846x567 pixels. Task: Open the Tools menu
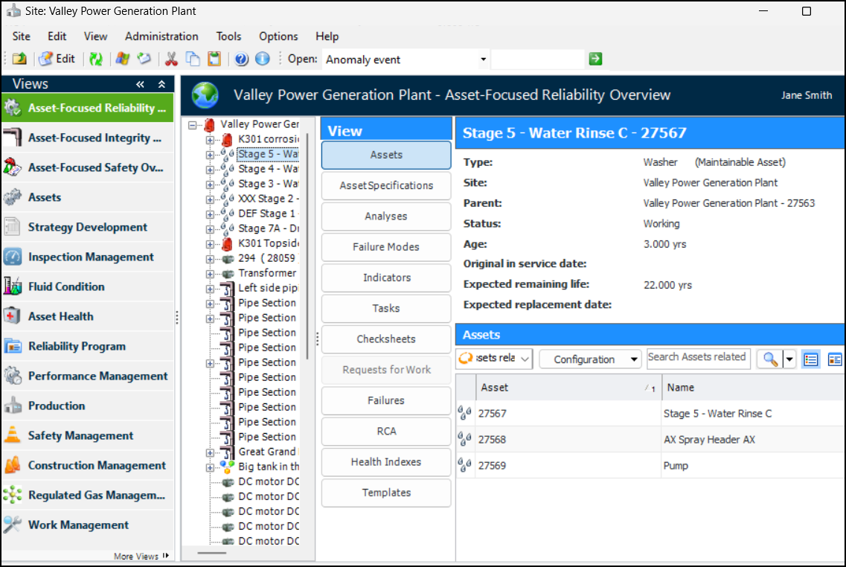point(228,36)
